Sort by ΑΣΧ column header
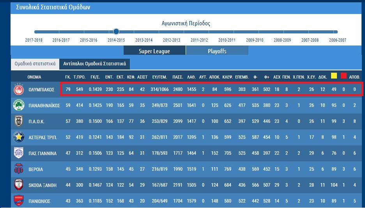The height and width of the screenshot is (208, 365). pos(277,77)
